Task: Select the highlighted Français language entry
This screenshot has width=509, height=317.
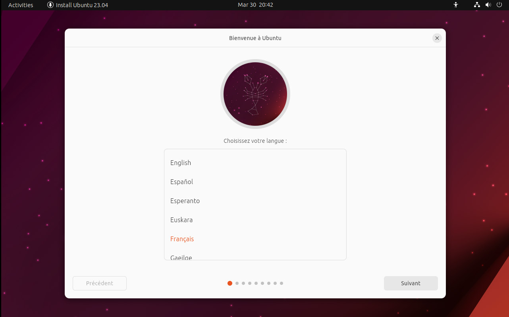Action: (255, 239)
